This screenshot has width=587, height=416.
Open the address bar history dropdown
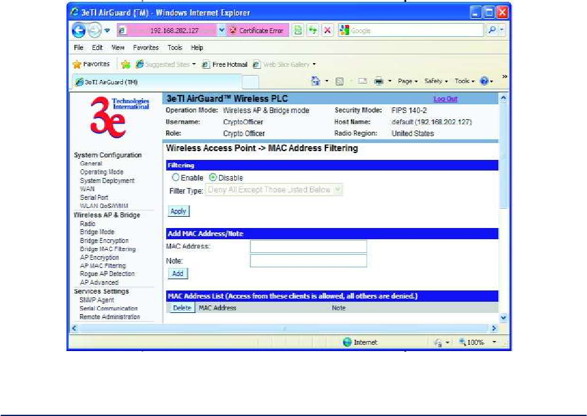pos(222,31)
